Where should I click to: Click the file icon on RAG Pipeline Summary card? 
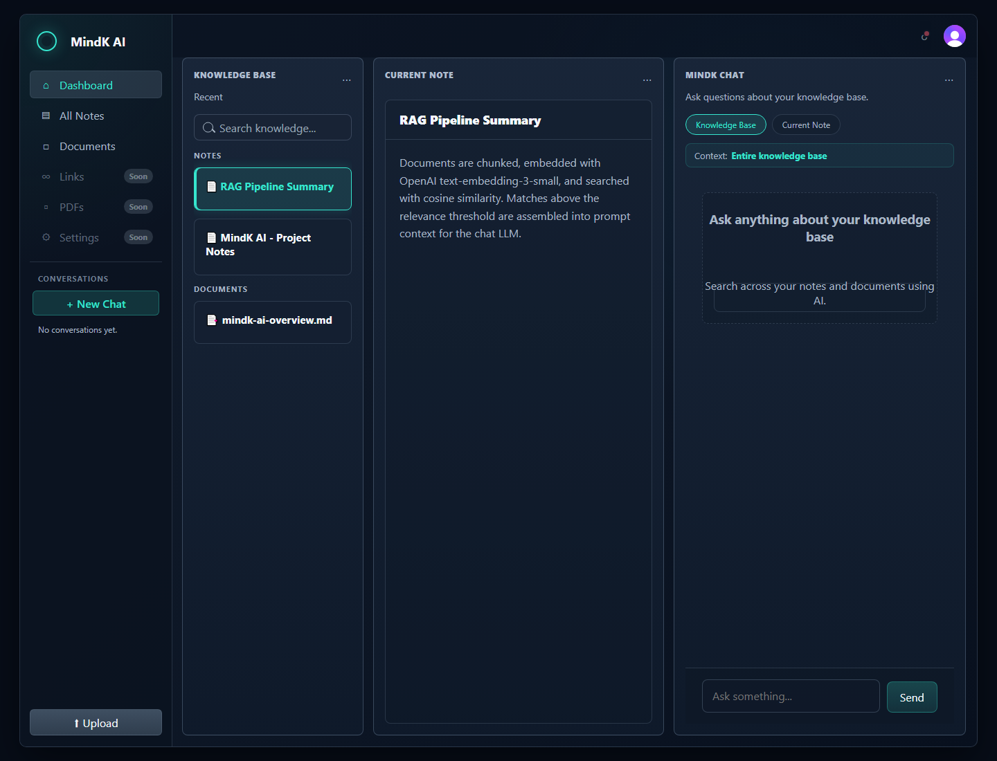212,187
